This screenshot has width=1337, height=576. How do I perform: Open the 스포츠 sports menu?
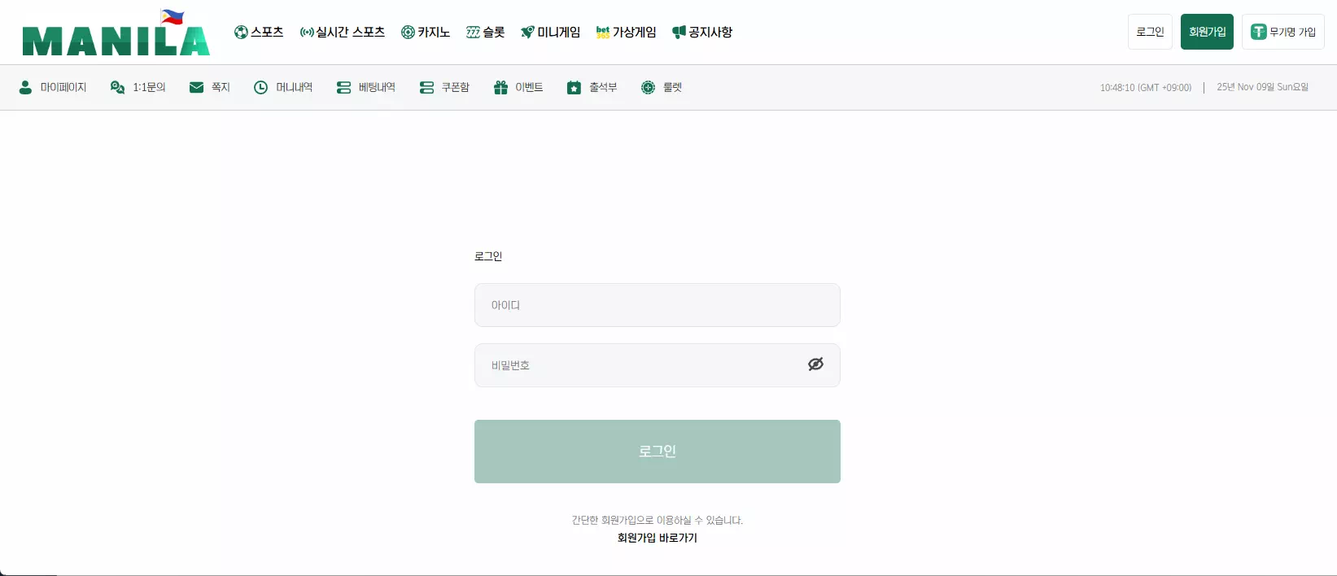coord(259,32)
